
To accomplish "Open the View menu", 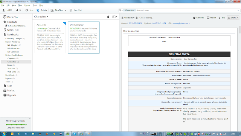I will coord(14,5).
